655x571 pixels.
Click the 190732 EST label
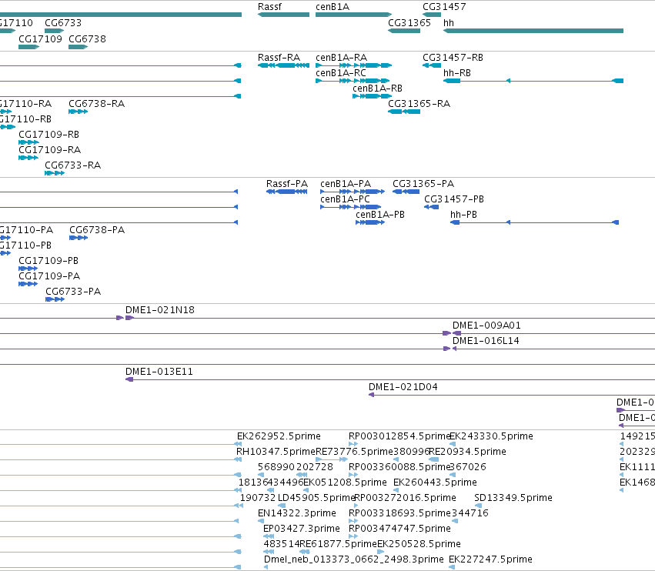pos(258,498)
